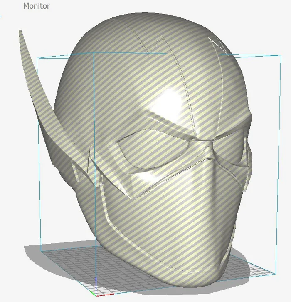This screenshot has width=291, height=302.
Task: Click the bounding box top-right corner
Action: coord(276,55)
